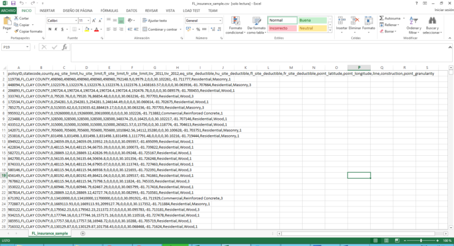Select the Copiar formato paintbrush
This screenshot has width=454, height=246.
[x=15, y=31]
